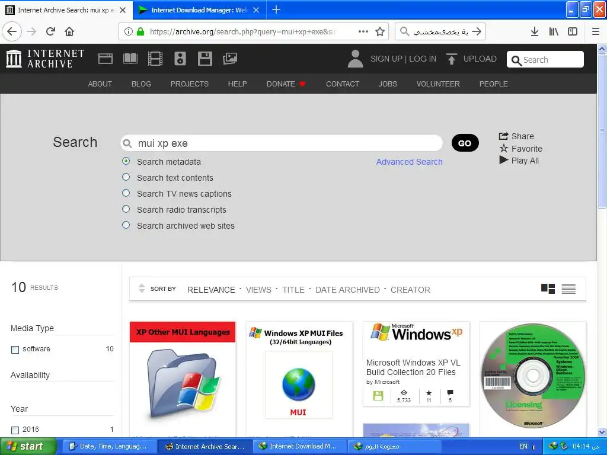607x455 pixels.
Task: Open Windows XP MUI Files result thumbnail
Action: click(299, 379)
